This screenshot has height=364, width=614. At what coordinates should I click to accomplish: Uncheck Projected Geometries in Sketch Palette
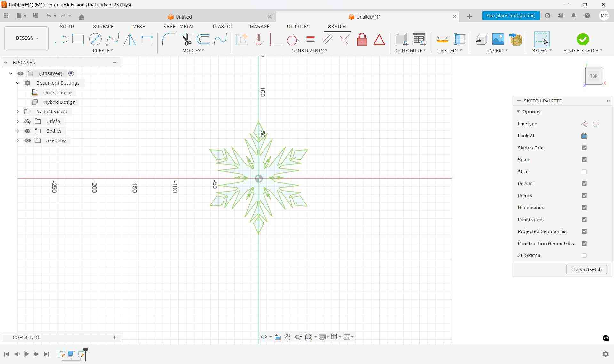584,231
